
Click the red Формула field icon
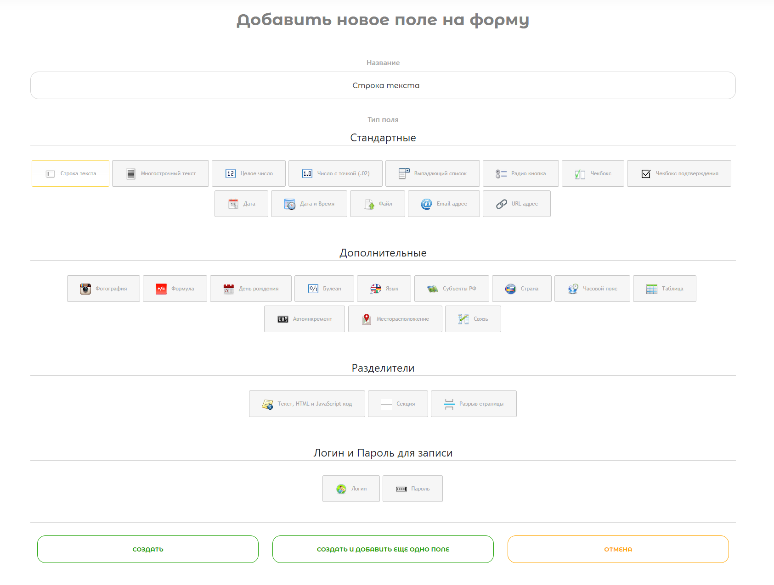161,289
